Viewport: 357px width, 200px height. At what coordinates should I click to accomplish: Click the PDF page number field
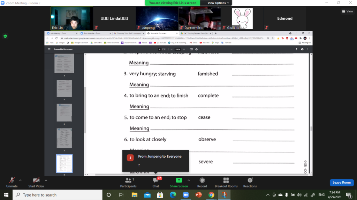160,49
